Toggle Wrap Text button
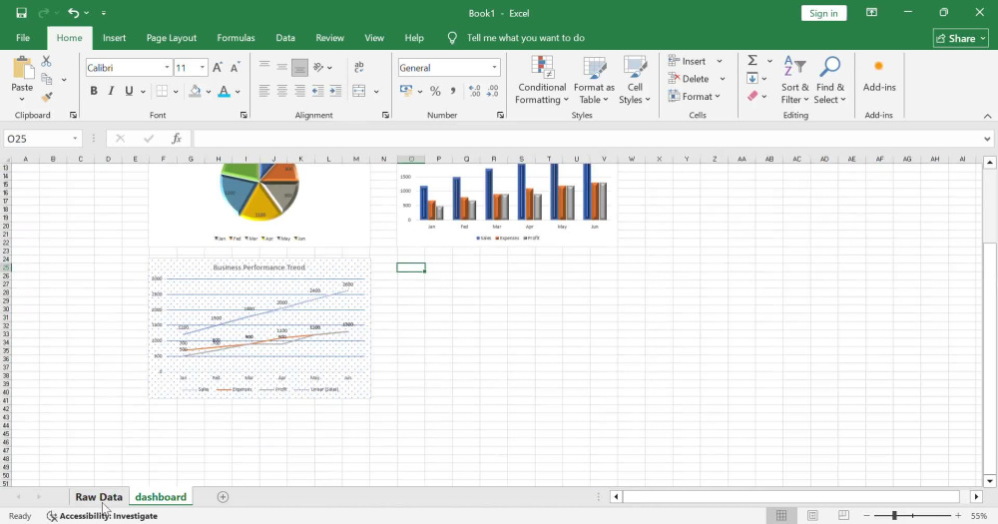This screenshot has width=998, height=524. click(x=359, y=67)
